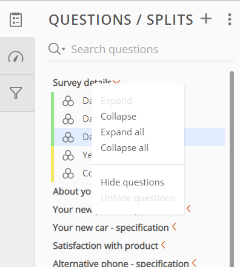Choose Expand all from the context menu
This screenshot has width=240, height=267.
(122, 132)
